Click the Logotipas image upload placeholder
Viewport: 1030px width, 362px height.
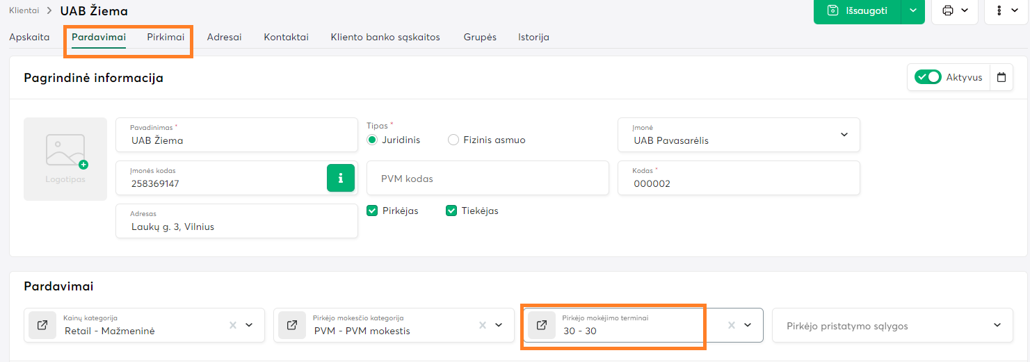[x=65, y=159]
